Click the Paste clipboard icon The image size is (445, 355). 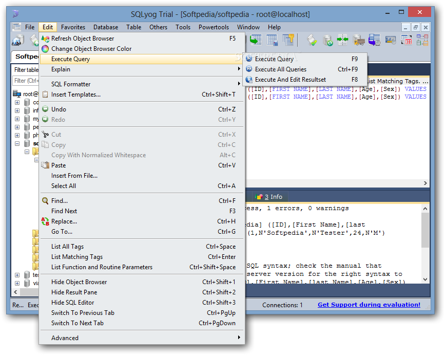45,165
